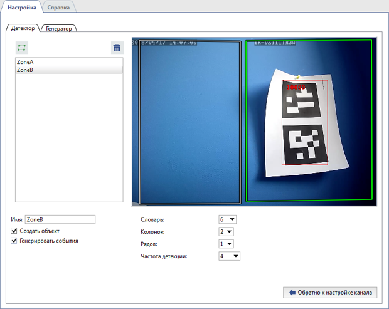Toggle the Генерировать события checkbox

coord(14,240)
